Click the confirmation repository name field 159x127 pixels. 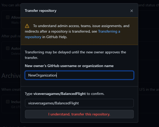coord(79,103)
